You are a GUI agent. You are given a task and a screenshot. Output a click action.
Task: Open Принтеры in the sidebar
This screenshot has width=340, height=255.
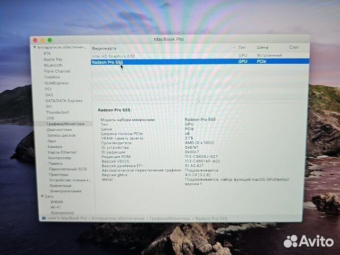point(58,174)
